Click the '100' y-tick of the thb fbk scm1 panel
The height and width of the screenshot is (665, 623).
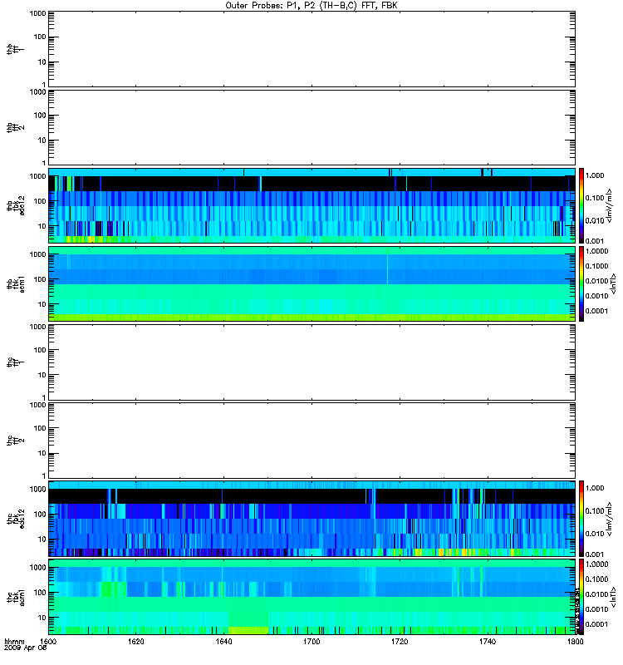tap(40, 279)
